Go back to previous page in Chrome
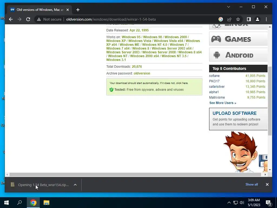 (11, 19)
